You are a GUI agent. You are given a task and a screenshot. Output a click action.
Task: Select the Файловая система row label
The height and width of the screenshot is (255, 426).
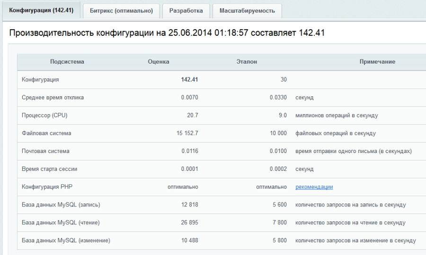pos(46,133)
